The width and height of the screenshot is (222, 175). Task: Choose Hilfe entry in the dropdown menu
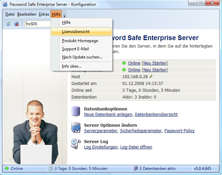coord(82,22)
